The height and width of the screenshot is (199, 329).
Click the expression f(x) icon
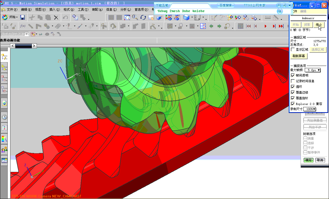pos(23,26)
